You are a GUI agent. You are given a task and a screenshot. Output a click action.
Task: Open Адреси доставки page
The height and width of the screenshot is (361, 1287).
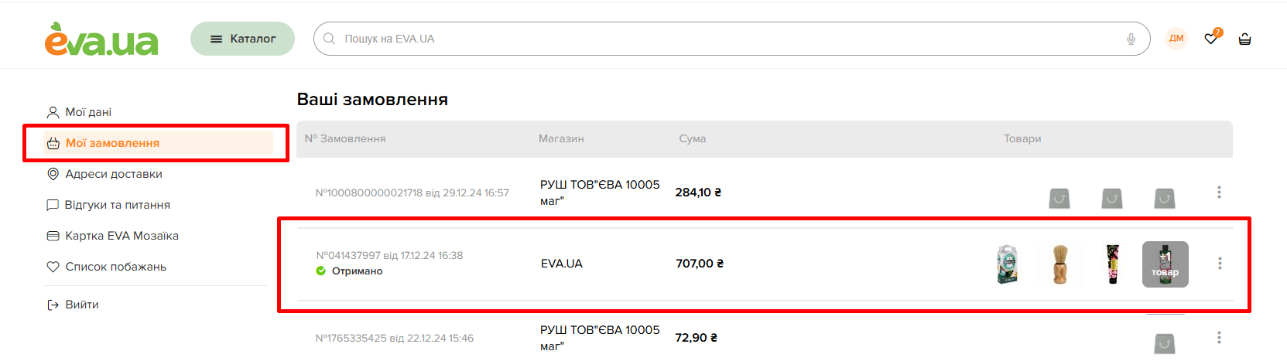tap(113, 174)
